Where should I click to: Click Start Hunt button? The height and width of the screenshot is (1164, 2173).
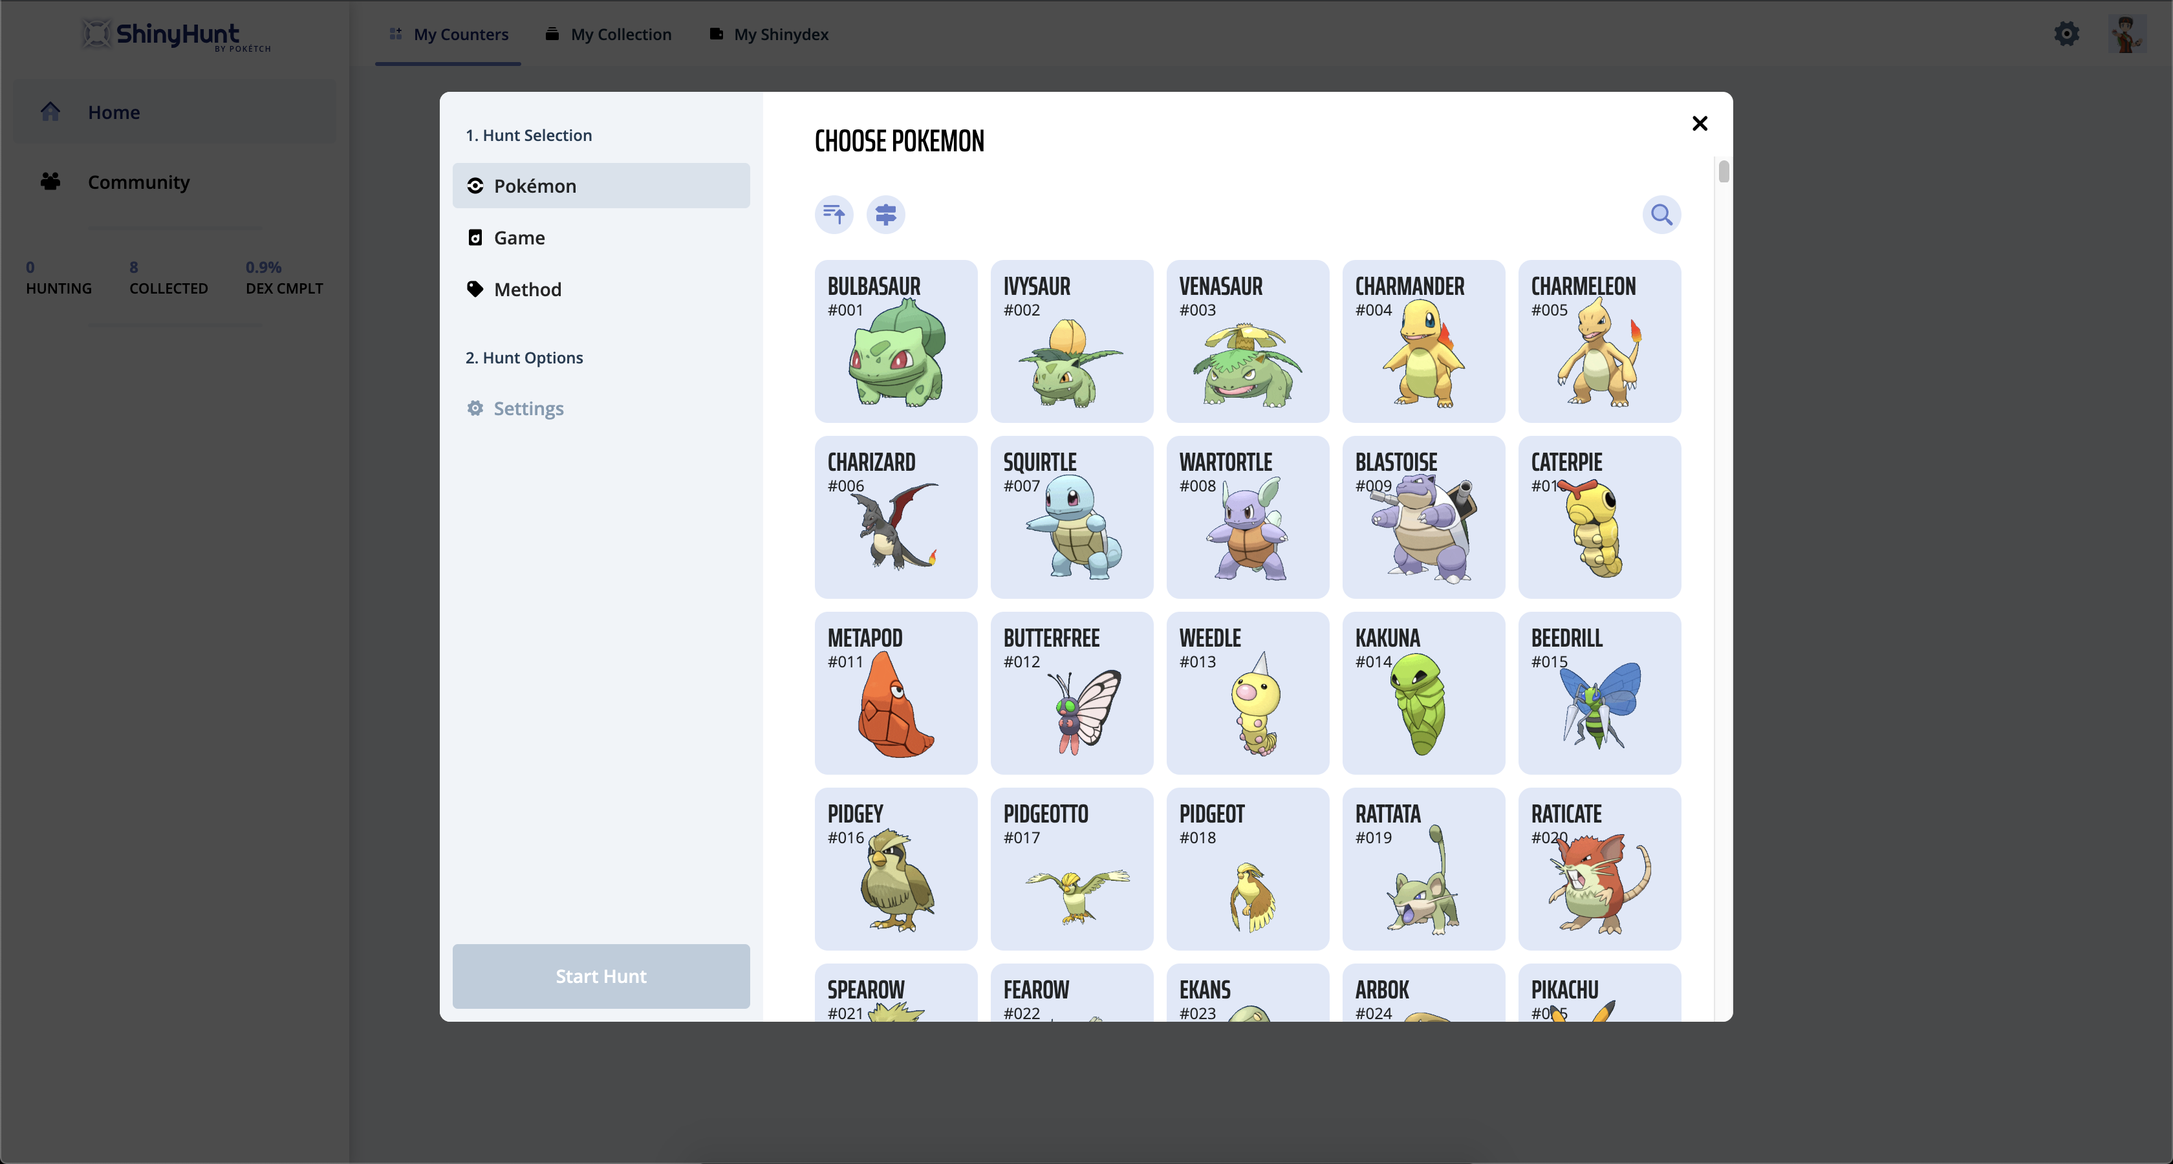[601, 976]
